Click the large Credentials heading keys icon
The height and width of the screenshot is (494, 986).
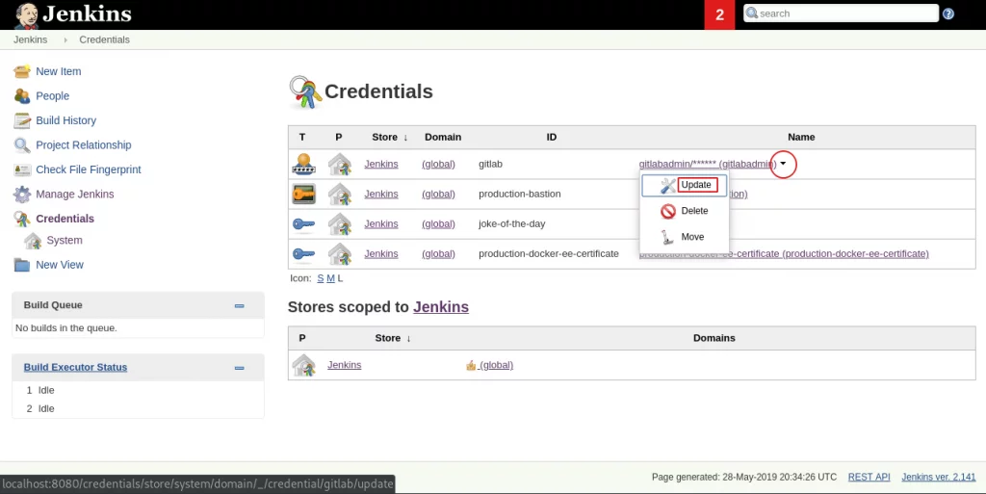coord(305,91)
